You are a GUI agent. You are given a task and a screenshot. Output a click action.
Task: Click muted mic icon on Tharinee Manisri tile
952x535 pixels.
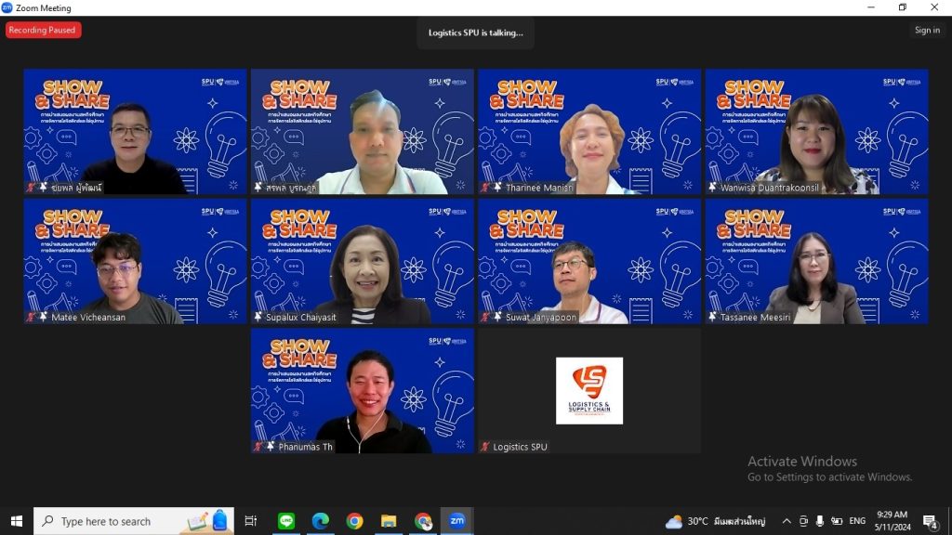coord(485,188)
